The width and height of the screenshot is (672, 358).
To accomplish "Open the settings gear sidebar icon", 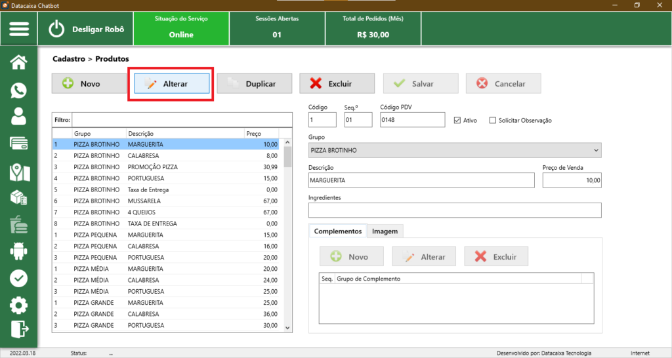I will pos(19,305).
